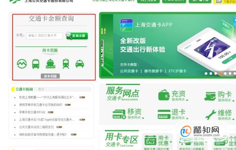Viewport: 236px width, 150px height.
Task: Open the 退卡 card icon
Action: [x=164, y=114]
